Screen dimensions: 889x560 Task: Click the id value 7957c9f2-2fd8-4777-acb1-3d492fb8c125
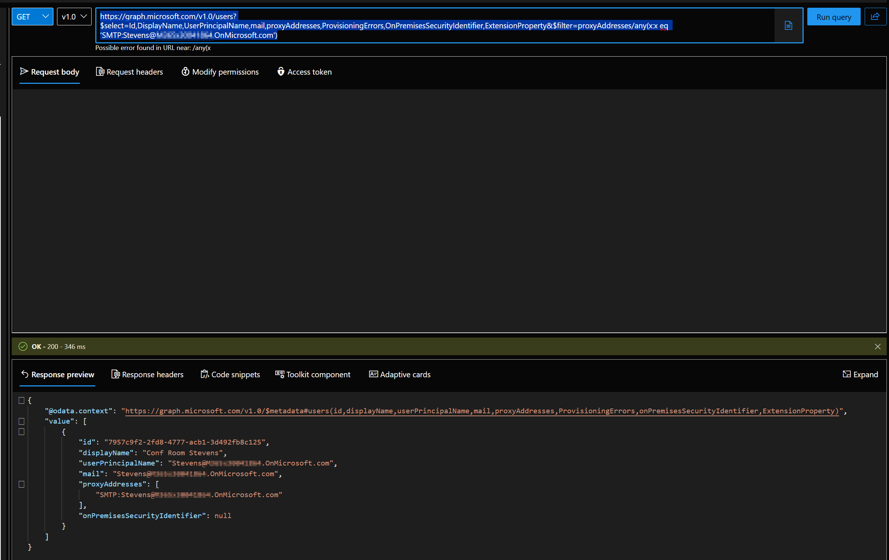click(x=185, y=443)
